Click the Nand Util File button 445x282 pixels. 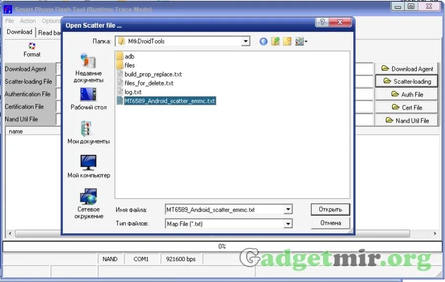tap(407, 120)
